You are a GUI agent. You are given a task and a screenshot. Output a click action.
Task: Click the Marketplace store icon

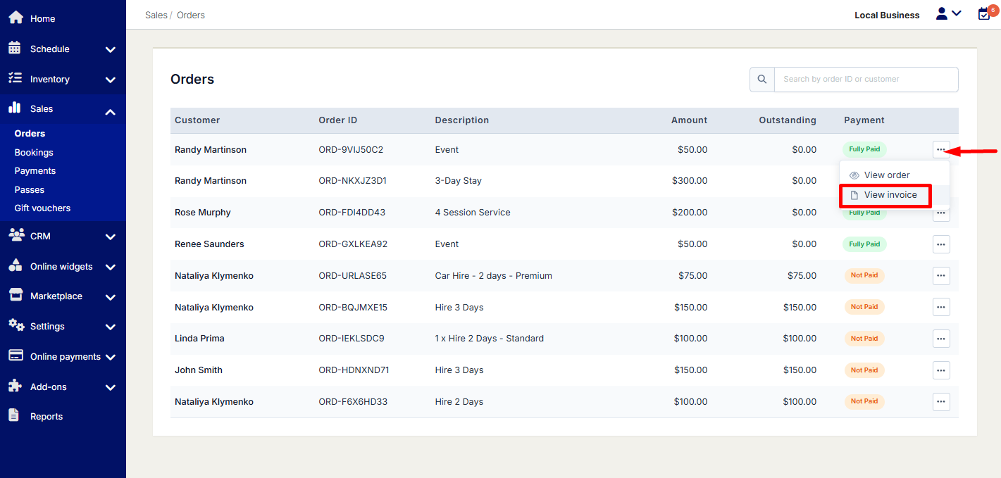15,296
